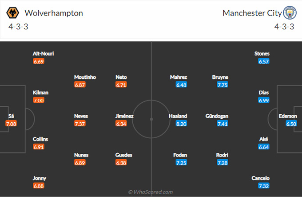Select Haaland's 8.20 rating badge
The height and width of the screenshot is (197, 302).
[181, 124]
